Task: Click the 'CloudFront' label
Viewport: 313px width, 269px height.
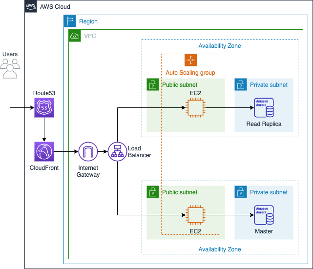Action: [x=44, y=168]
